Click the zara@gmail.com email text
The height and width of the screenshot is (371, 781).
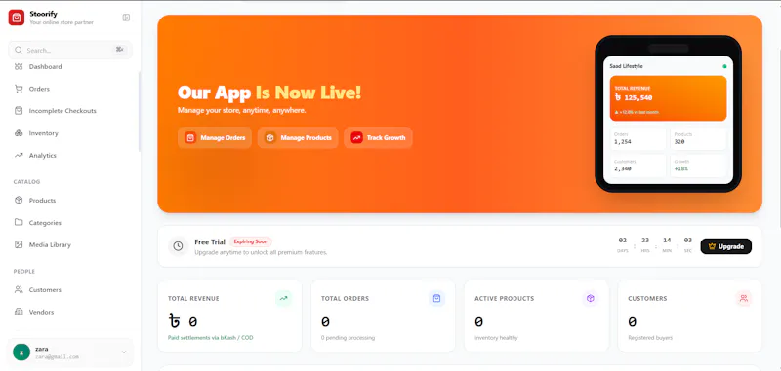[x=57, y=356]
